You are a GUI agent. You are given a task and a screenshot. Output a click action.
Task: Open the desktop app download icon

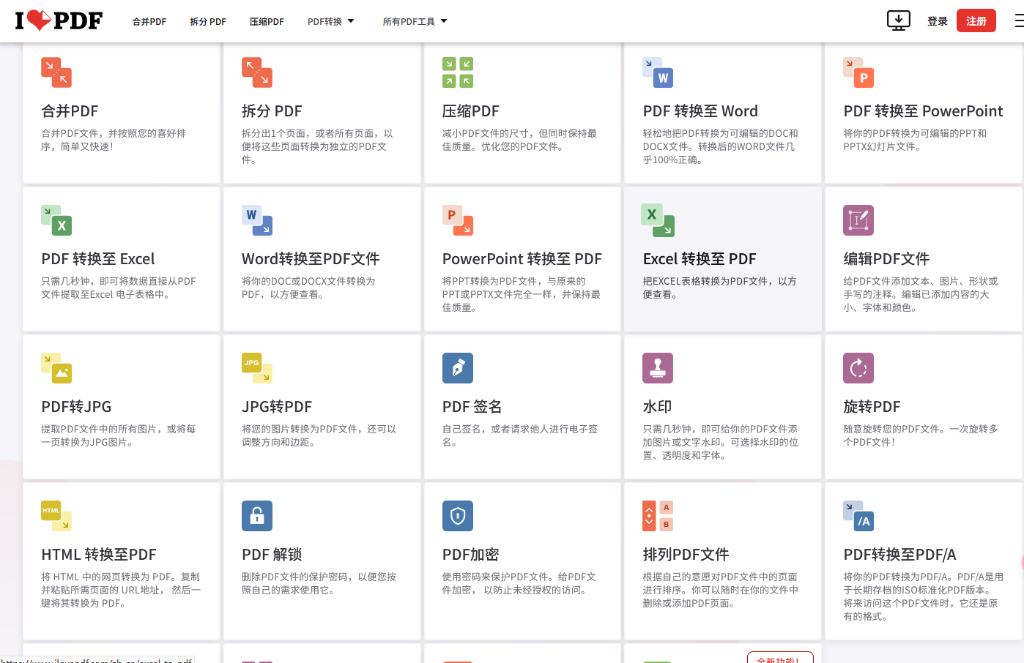(x=898, y=20)
